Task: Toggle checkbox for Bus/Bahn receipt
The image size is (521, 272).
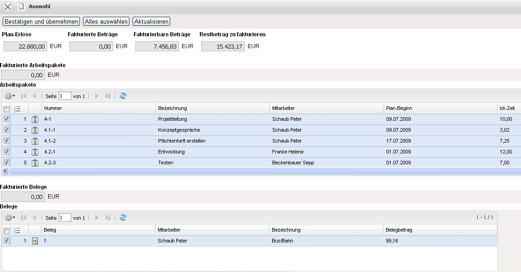Action: [6, 241]
